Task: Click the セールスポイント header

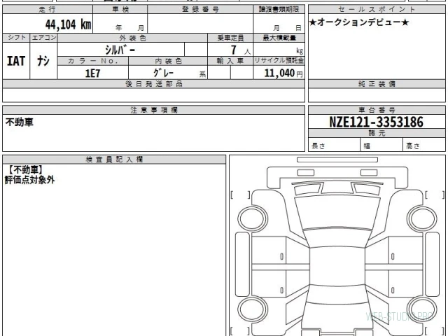Action: pyautogui.click(x=377, y=9)
